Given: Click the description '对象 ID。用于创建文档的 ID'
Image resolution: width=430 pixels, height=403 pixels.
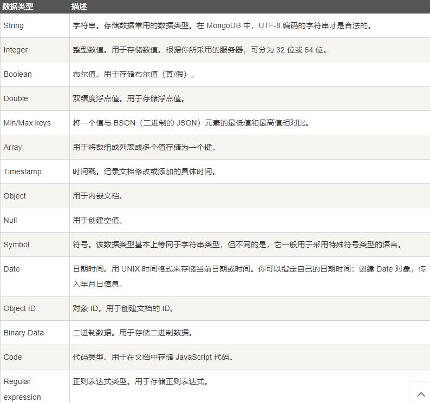Looking at the screenshot, I should 123,308.
